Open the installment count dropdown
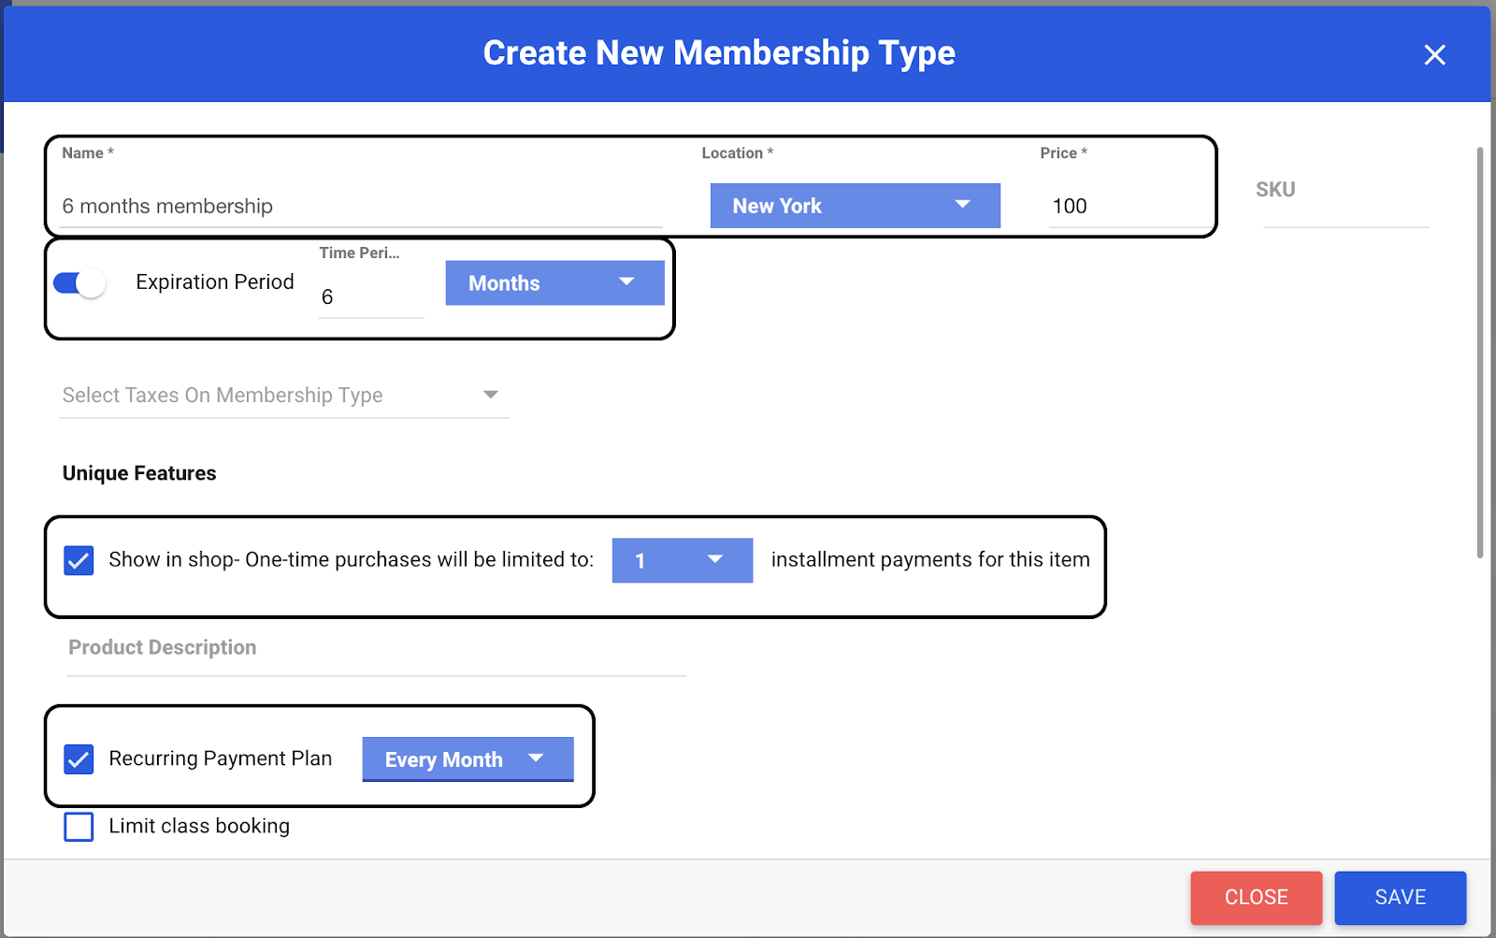1496x938 pixels. (x=682, y=560)
